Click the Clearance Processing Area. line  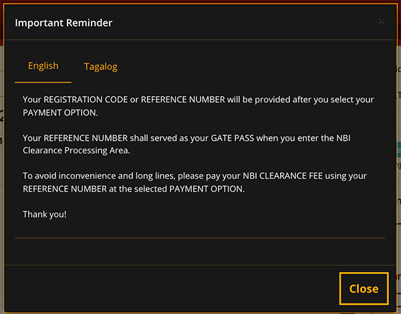(76, 151)
